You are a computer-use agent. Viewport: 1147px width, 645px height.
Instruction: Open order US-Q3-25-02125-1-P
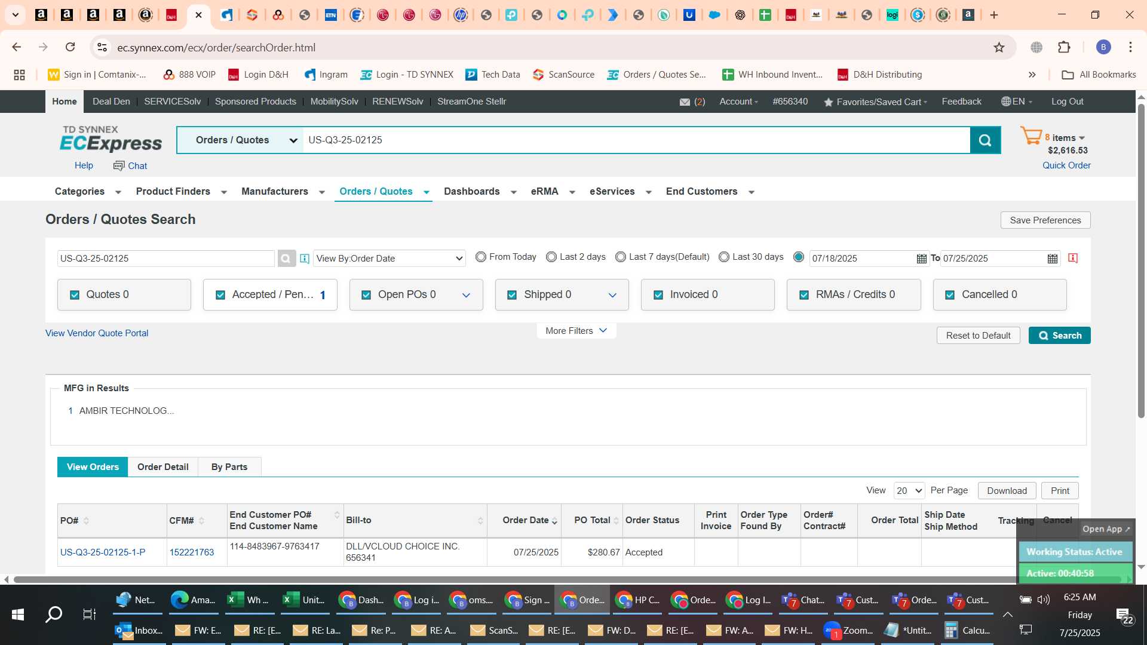click(103, 552)
